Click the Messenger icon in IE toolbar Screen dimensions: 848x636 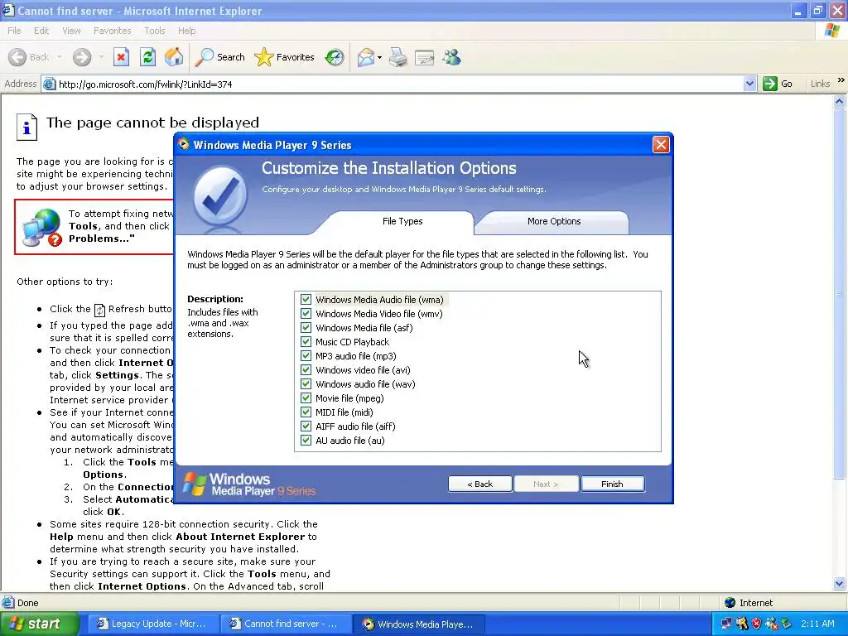[x=451, y=57]
